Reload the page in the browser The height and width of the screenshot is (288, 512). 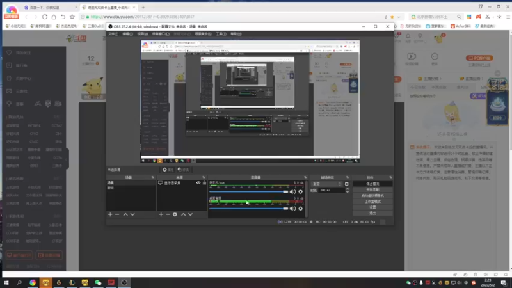[45, 17]
